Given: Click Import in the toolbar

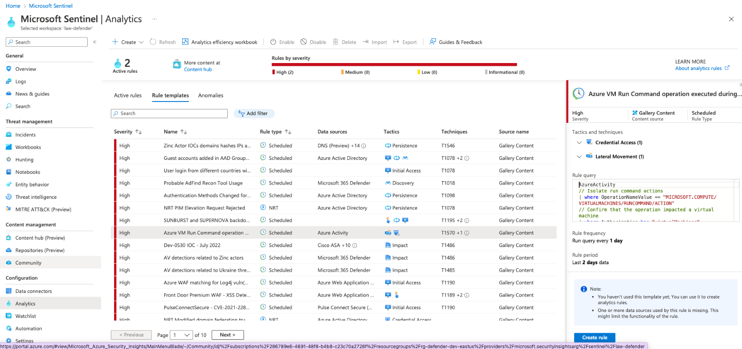Looking at the screenshot, I should click(x=375, y=42).
